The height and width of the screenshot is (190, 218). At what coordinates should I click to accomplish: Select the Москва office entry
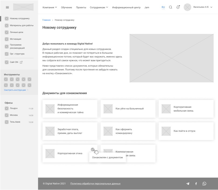[19, 115]
